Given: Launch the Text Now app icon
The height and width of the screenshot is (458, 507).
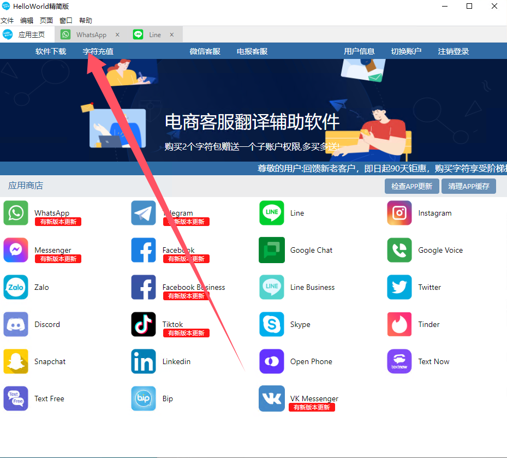Looking at the screenshot, I should click(399, 361).
